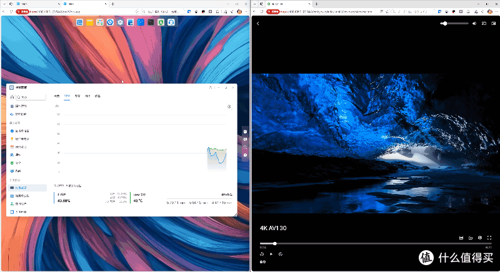
Task: Rewind the video with back-skip button
Action: click(262, 254)
